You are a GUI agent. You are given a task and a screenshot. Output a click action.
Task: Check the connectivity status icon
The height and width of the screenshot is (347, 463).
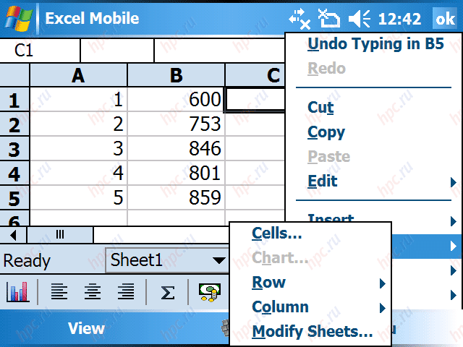click(x=299, y=19)
